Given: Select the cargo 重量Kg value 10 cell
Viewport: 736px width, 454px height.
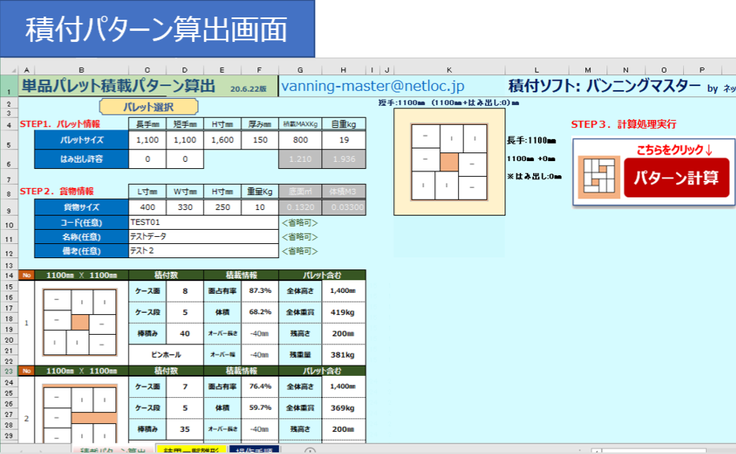Looking at the screenshot, I should (x=261, y=207).
